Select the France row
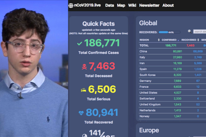This screenshot has height=137, width=206. 172,87
